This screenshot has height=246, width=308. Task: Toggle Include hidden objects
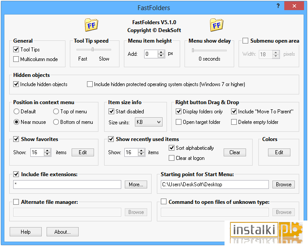click(16, 84)
